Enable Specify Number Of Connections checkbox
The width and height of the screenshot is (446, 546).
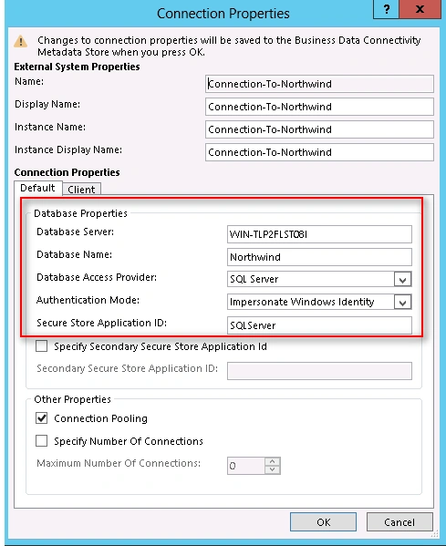pos(41,441)
